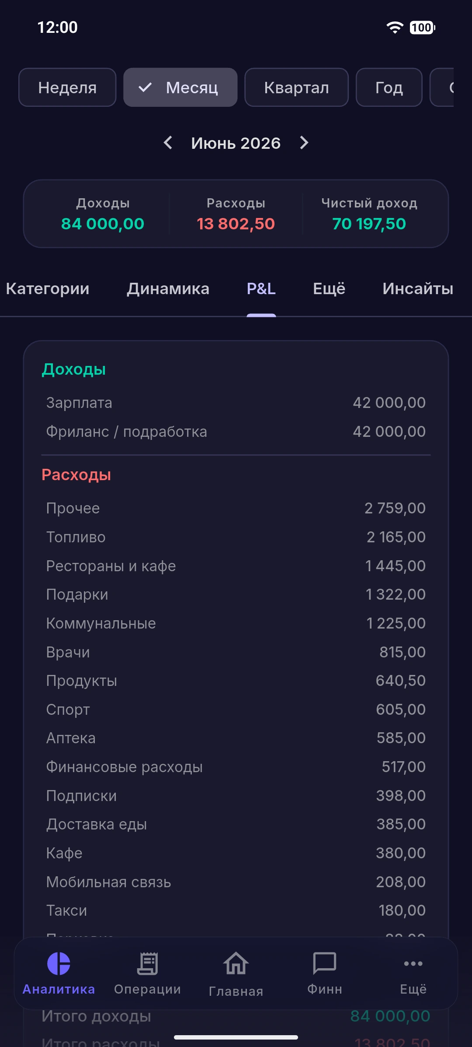Image resolution: width=472 pixels, height=1047 pixels.
Task: Switch to the Инсайты tab
Action: (x=418, y=289)
